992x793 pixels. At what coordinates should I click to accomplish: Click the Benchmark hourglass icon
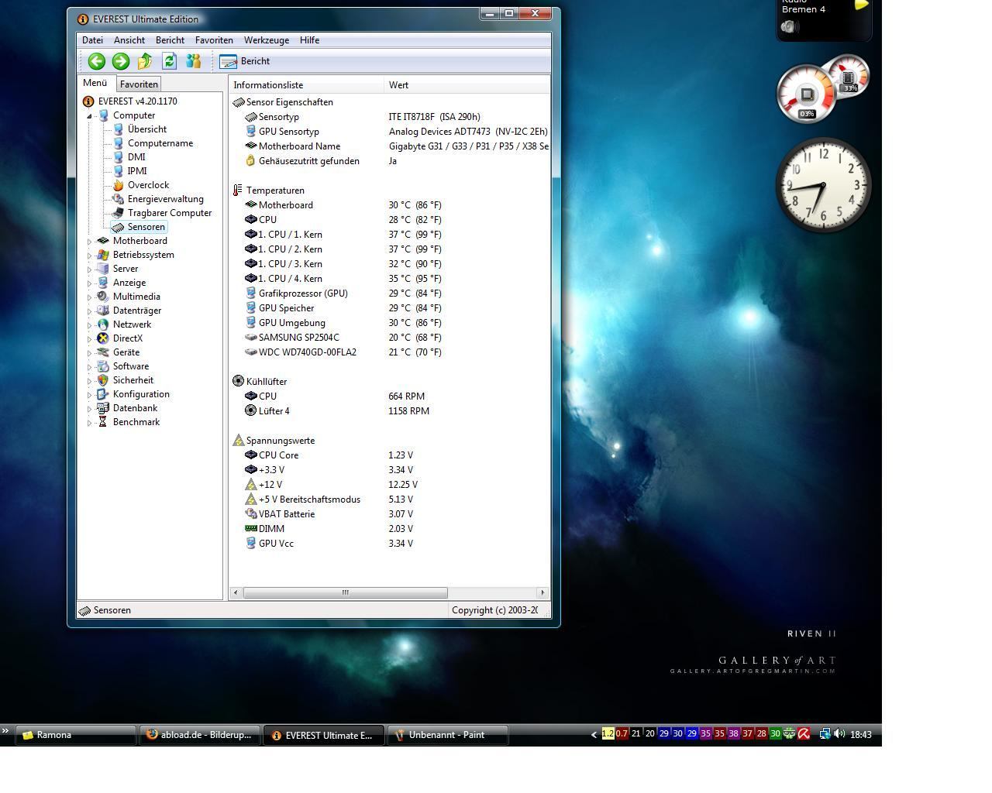click(x=102, y=422)
